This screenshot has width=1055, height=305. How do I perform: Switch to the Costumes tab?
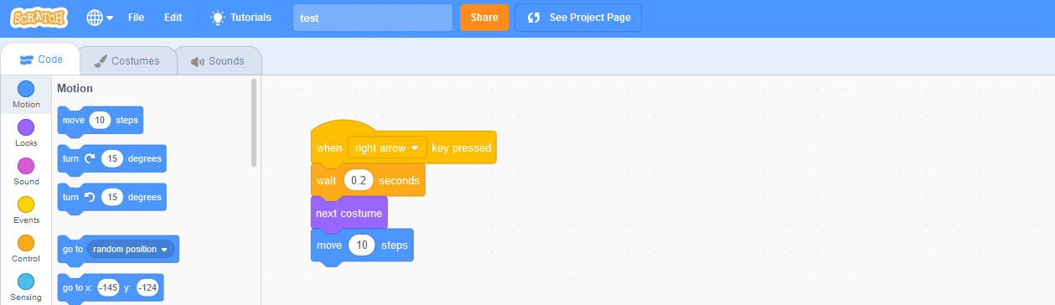point(127,61)
